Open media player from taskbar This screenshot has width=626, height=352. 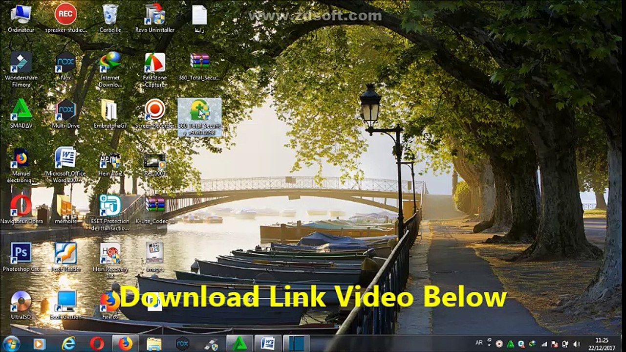tap(39, 344)
